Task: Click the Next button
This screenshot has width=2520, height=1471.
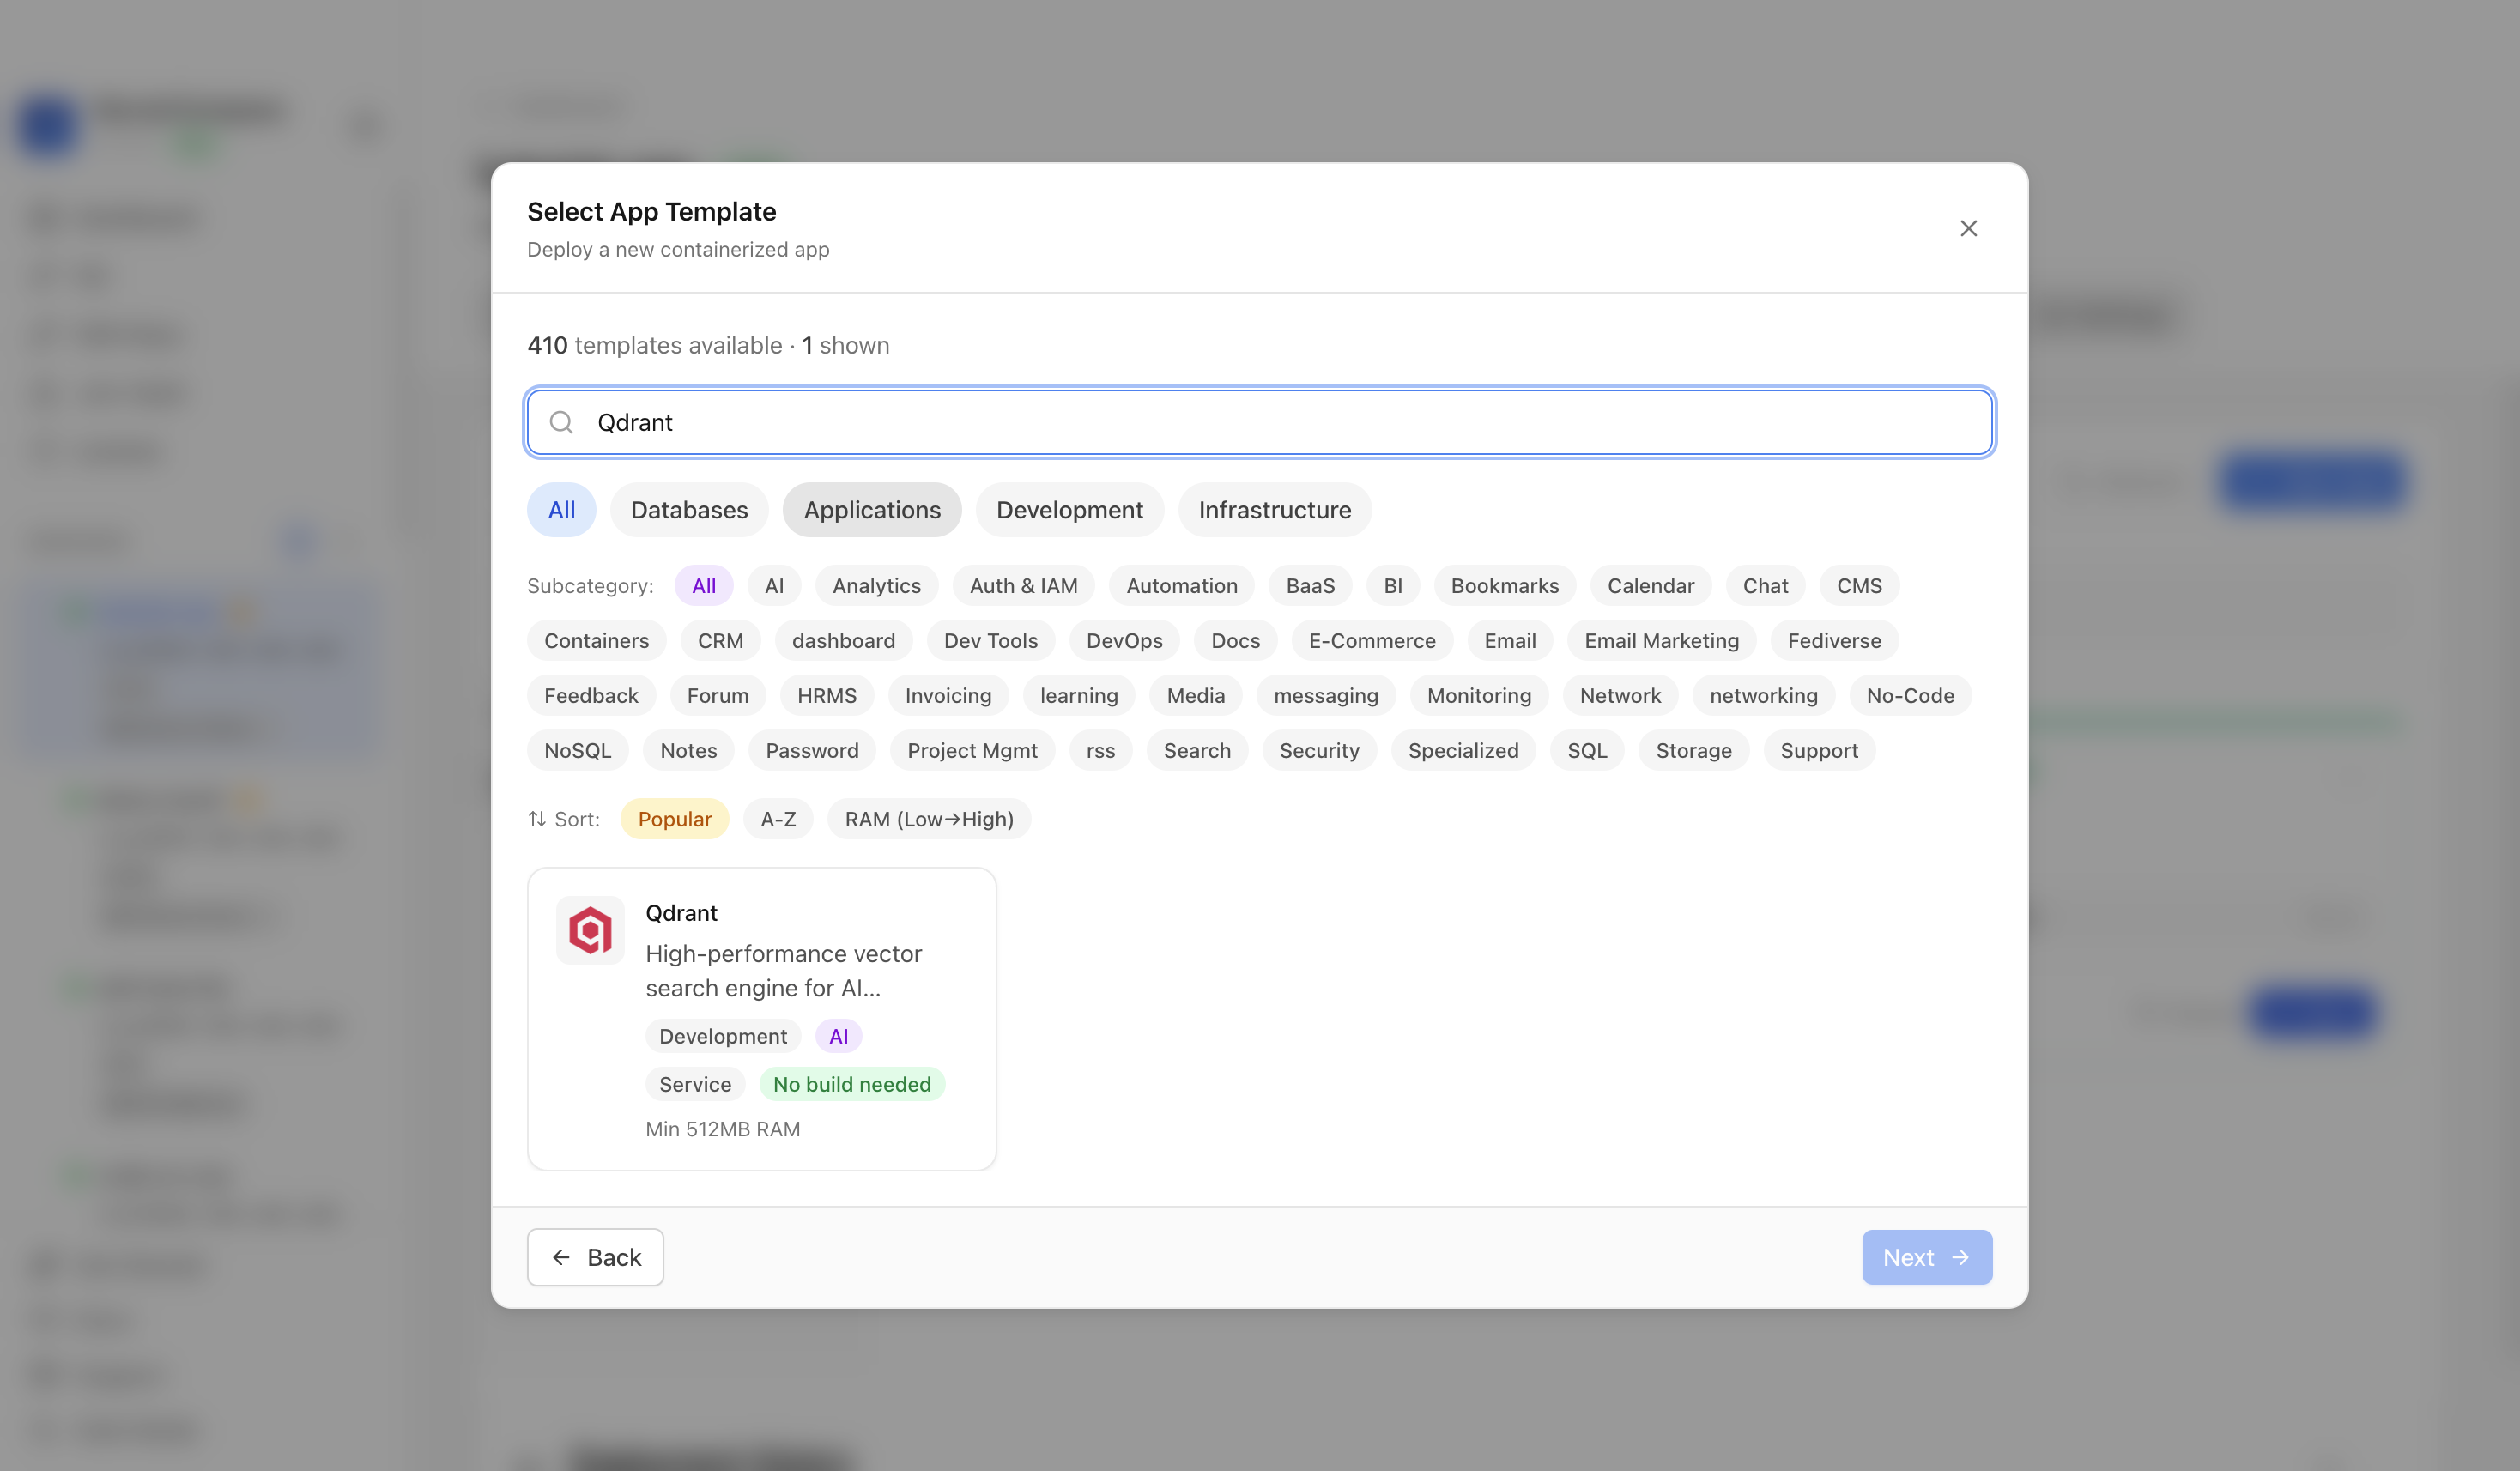Action: pyautogui.click(x=1926, y=1257)
